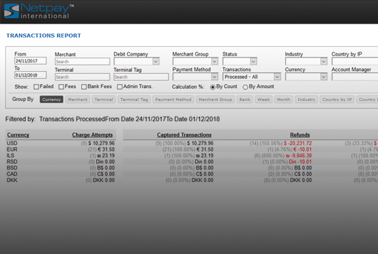Group by Currency tab
The image size is (378, 254).
[x=51, y=100]
